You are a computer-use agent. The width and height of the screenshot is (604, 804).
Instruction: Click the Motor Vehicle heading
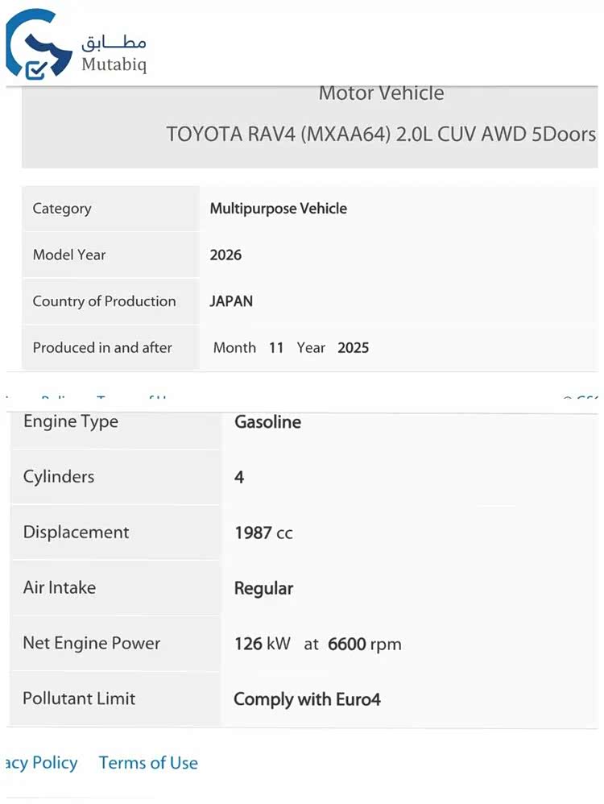pos(381,93)
